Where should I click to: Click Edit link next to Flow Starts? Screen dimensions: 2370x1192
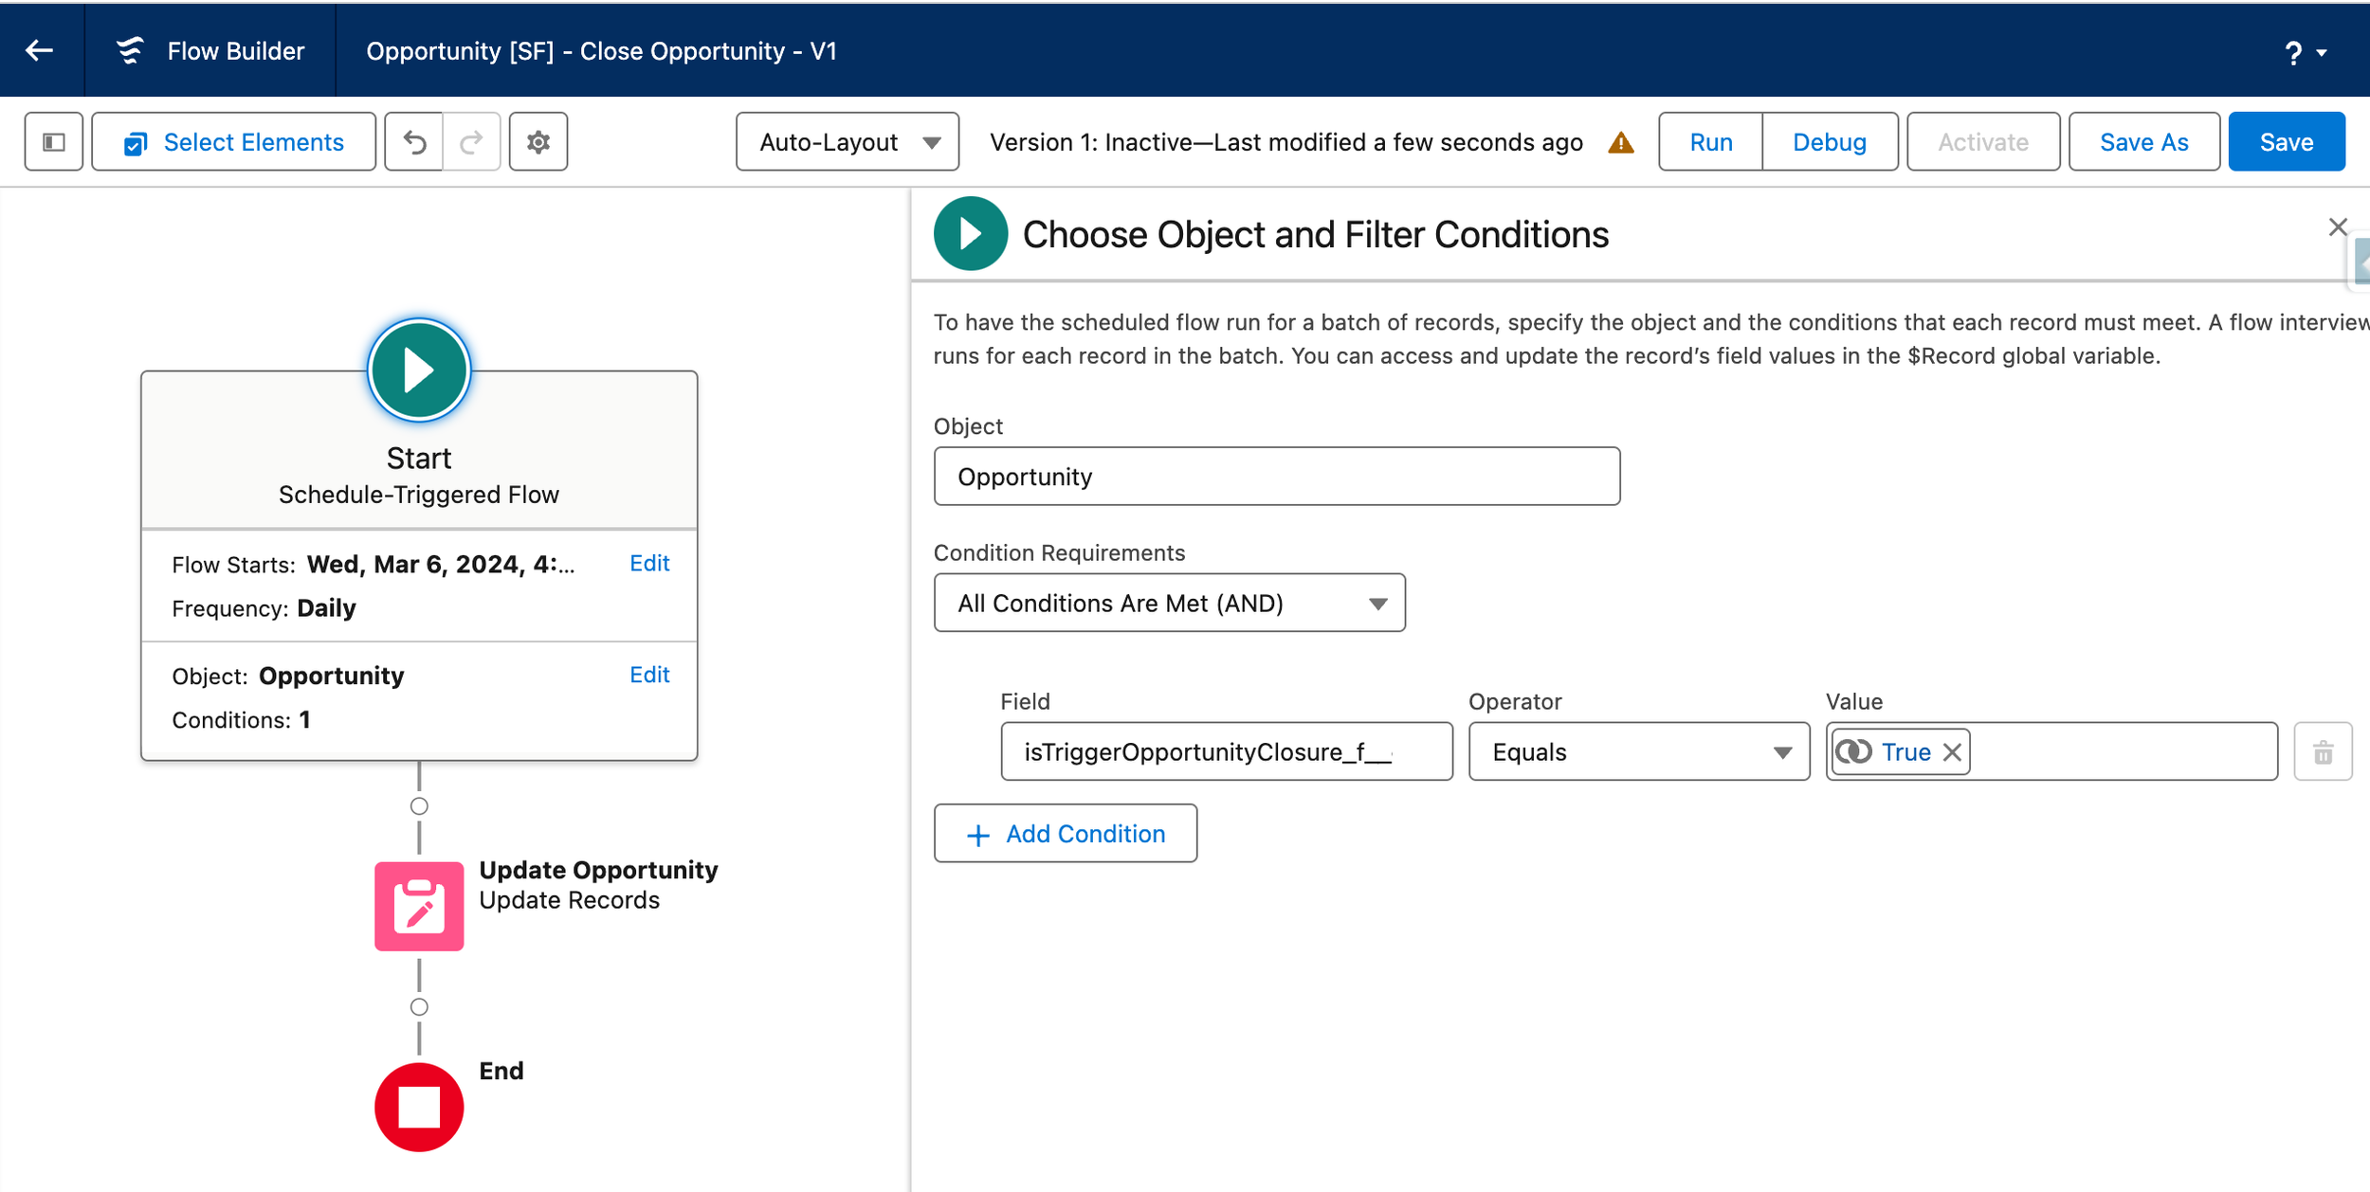(649, 563)
